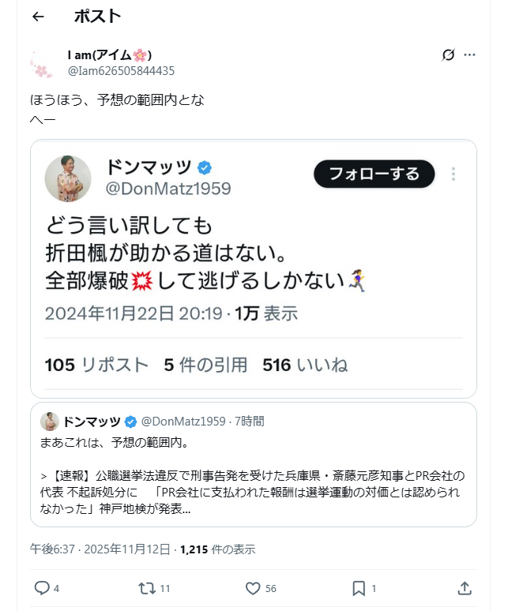Click the back arrow icon
This screenshot has width=508, height=611.
(x=38, y=17)
